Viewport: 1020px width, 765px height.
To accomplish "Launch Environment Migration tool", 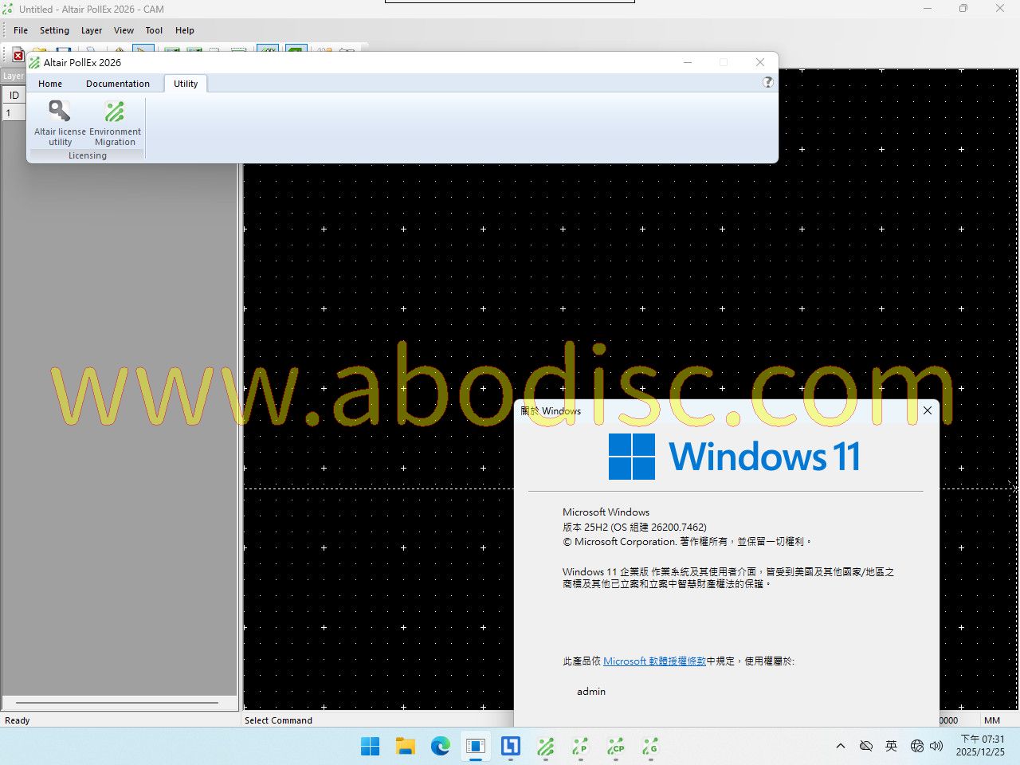I will click(x=115, y=122).
